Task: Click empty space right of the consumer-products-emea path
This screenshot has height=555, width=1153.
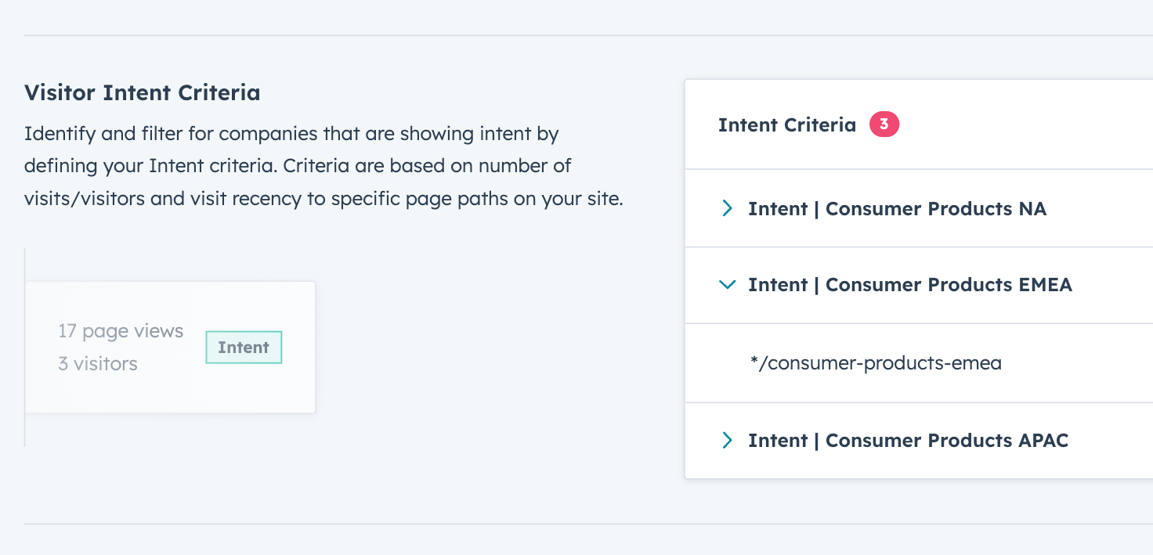Action: (1077, 363)
